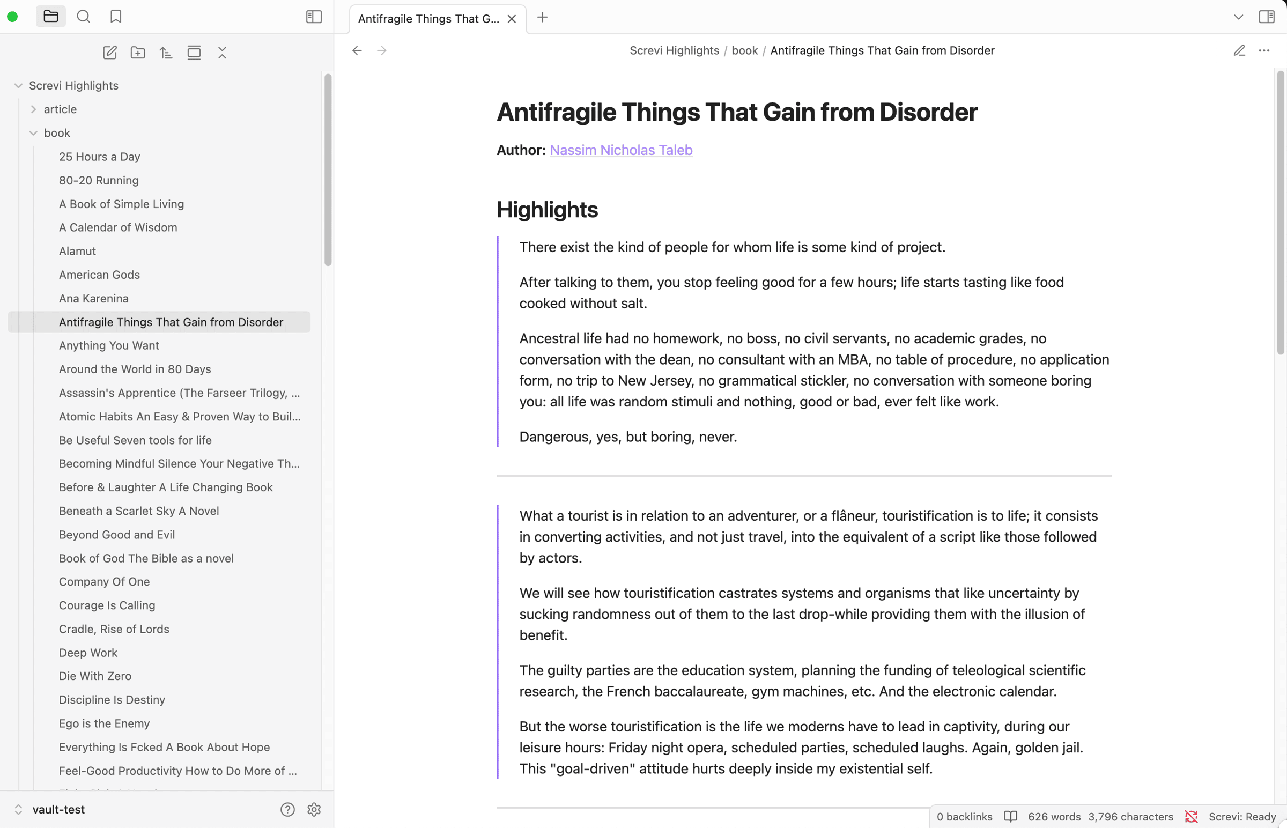Open the Nassim Nicholas Taleb link
The height and width of the screenshot is (828, 1287).
click(620, 150)
